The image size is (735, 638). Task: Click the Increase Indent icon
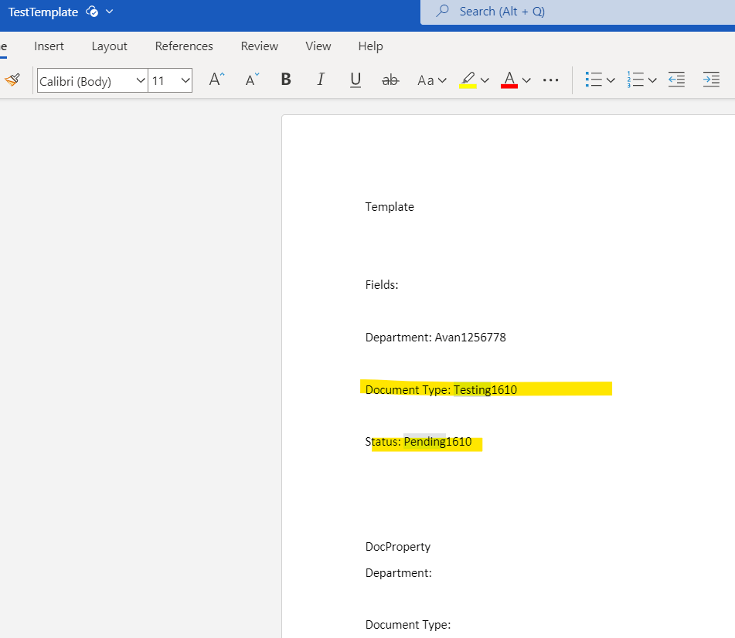[711, 80]
